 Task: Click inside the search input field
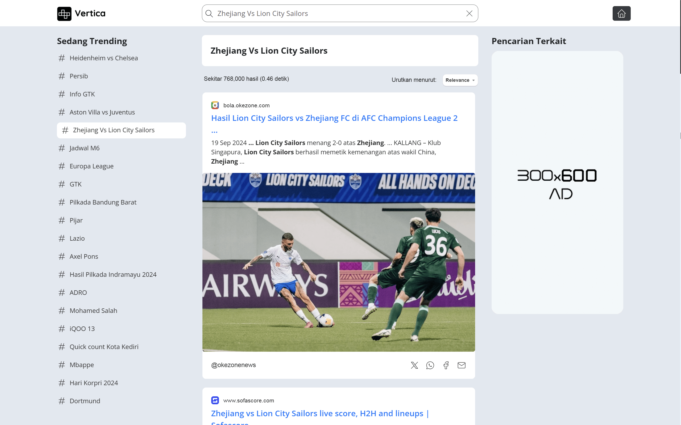[x=338, y=14]
